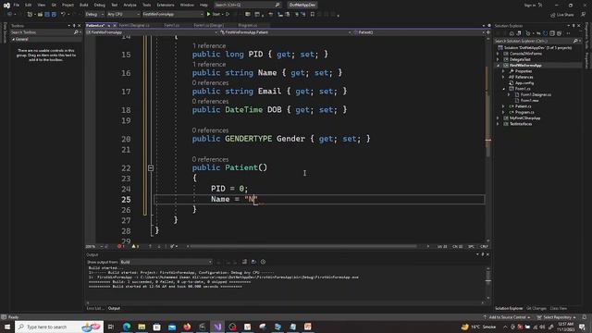This screenshot has height=333, width=592.
Task: Click the New Project toolbar icon
Action: tap(30, 15)
